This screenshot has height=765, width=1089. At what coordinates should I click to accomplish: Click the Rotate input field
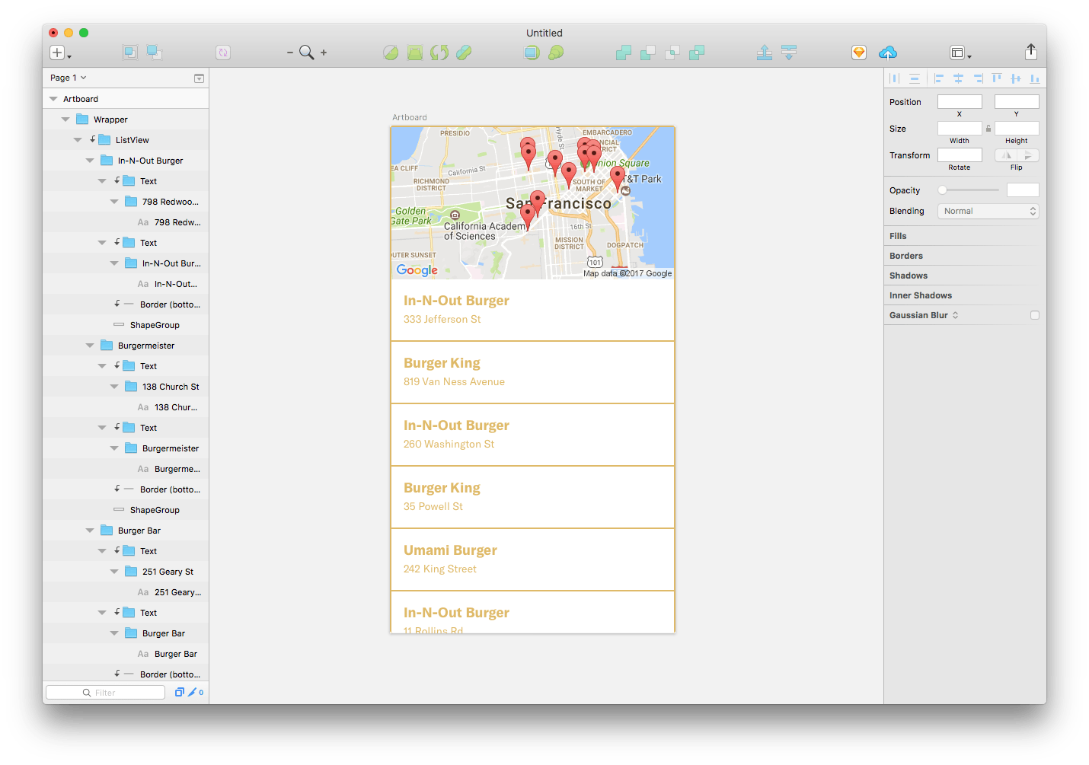[960, 155]
